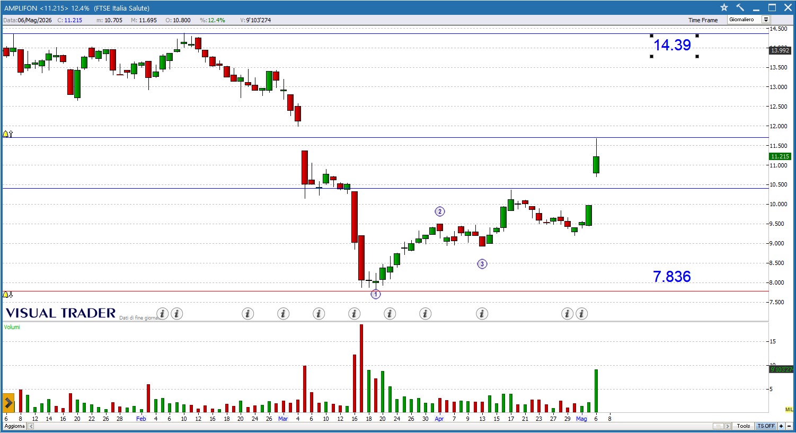Click the horizontal scrollbar thumb next to Tools
Viewport: 796px width, 433px height.
coord(719,426)
